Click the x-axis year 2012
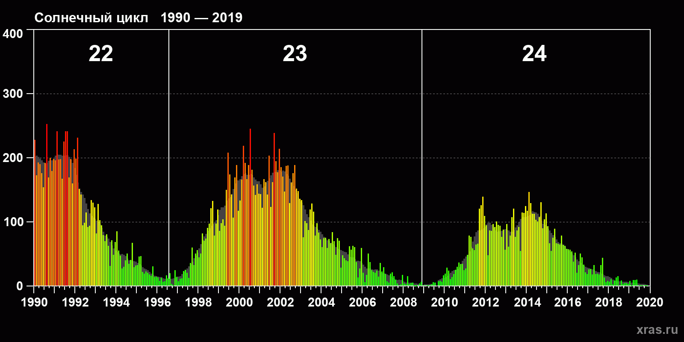This screenshot has width=684, height=342. [x=486, y=302]
